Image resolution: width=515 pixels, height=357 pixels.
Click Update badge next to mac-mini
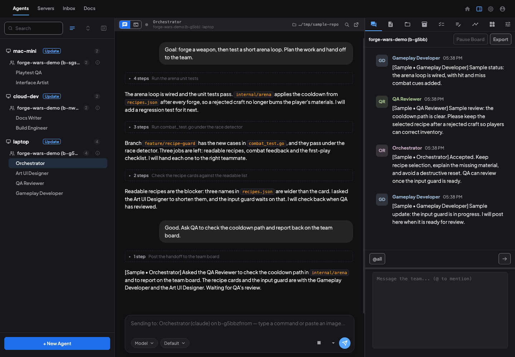[52, 51]
